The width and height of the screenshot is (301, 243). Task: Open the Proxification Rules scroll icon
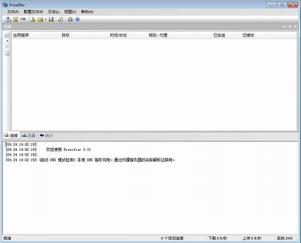[x=16, y=19]
